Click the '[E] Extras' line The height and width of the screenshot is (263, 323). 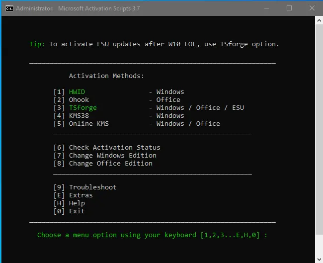[x=73, y=195]
